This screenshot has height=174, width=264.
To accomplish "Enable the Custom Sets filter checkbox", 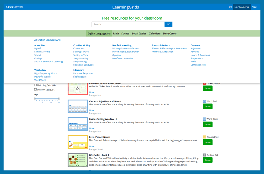I will coord(36,90).
